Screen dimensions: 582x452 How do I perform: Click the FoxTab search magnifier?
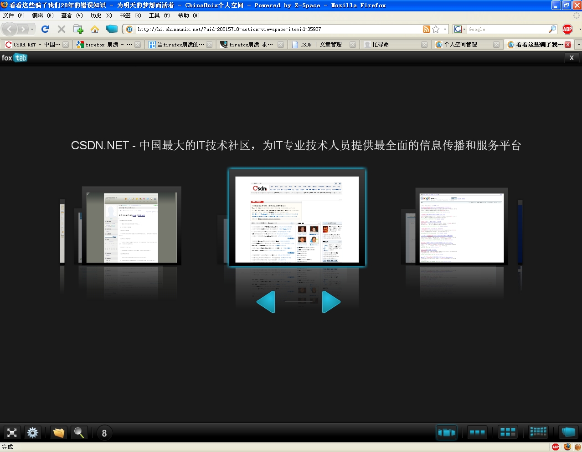click(x=79, y=432)
